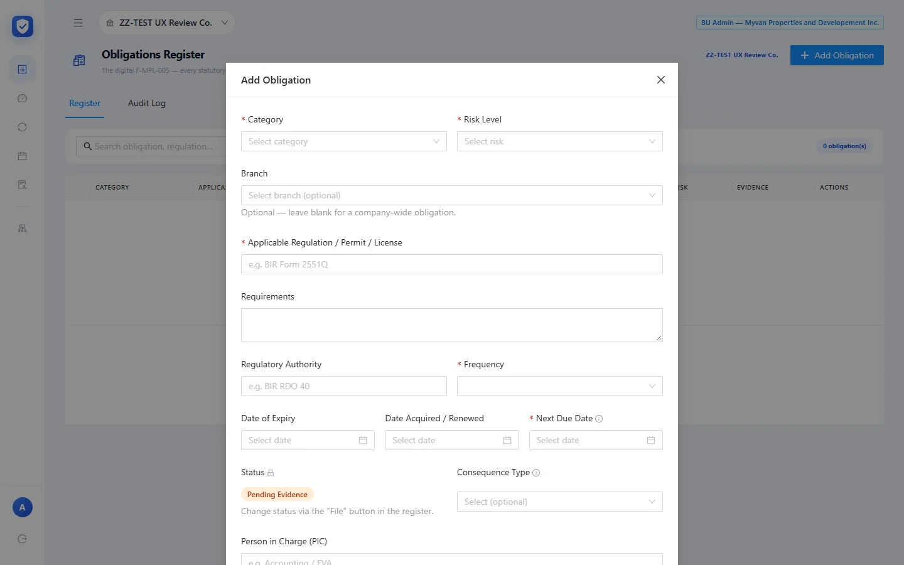The height and width of the screenshot is (565, 904).
Task: Click the logout icon in the sidebar
Action: click(x=23, y=539)
